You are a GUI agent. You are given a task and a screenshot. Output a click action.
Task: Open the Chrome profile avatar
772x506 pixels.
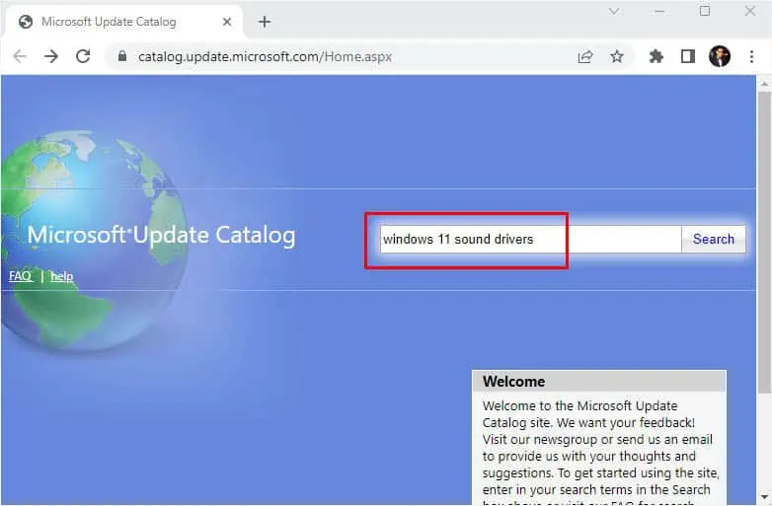[720, 56]
